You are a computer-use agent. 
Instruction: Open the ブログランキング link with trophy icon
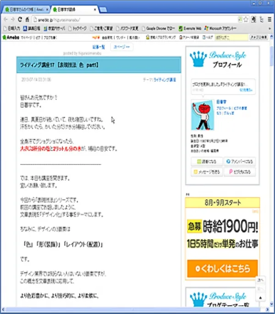click(161, 37)
